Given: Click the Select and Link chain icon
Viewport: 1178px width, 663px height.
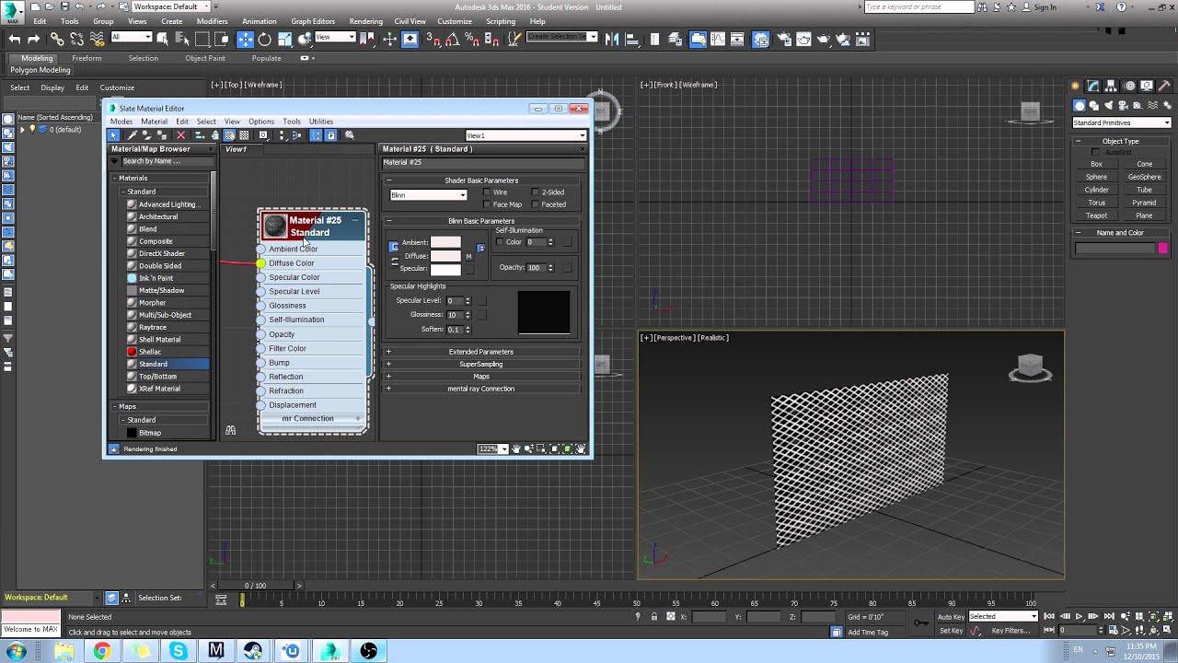Looking at the screenshot, I should pyautogui.click(x=57, y=39).
